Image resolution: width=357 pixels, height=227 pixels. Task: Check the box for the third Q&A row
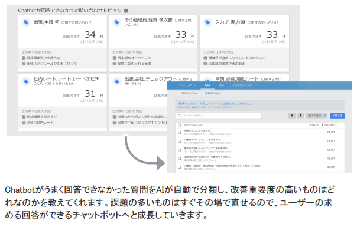[179, 150]
